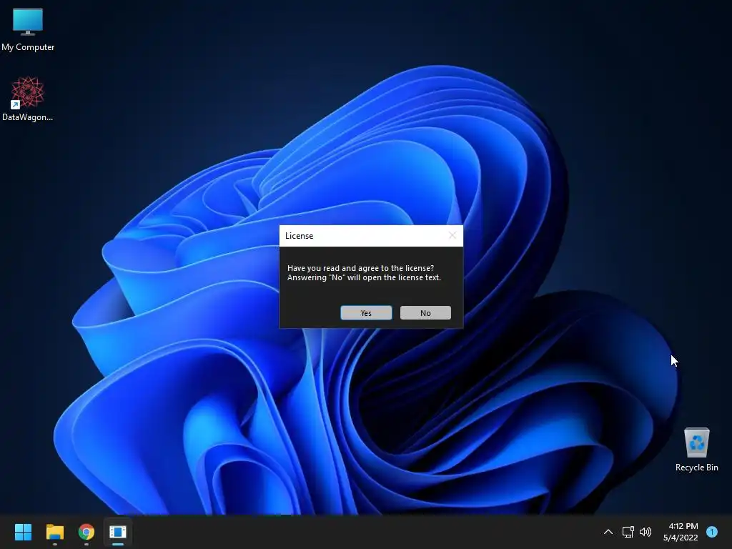Screen dimensions: 732x549
Task: Open the notification badge in the tray
Action: pyautogui.click(x=711, y=532)
